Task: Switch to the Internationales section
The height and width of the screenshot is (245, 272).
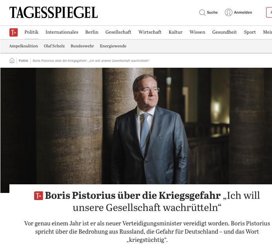Action: click(x=62, y=32)
